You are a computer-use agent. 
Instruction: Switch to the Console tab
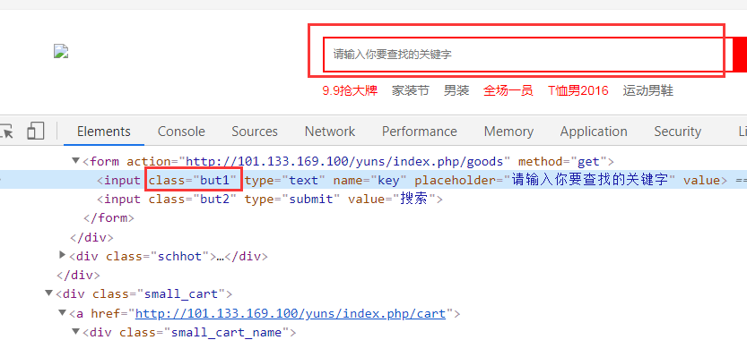tap(181, 132)
